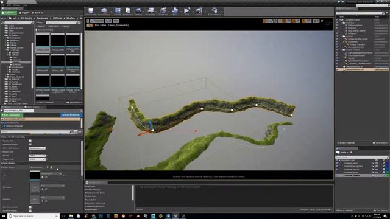Open the Edit menu
Image resolution: width=390 pixels, height=219 pixels.
coord(9,5)
